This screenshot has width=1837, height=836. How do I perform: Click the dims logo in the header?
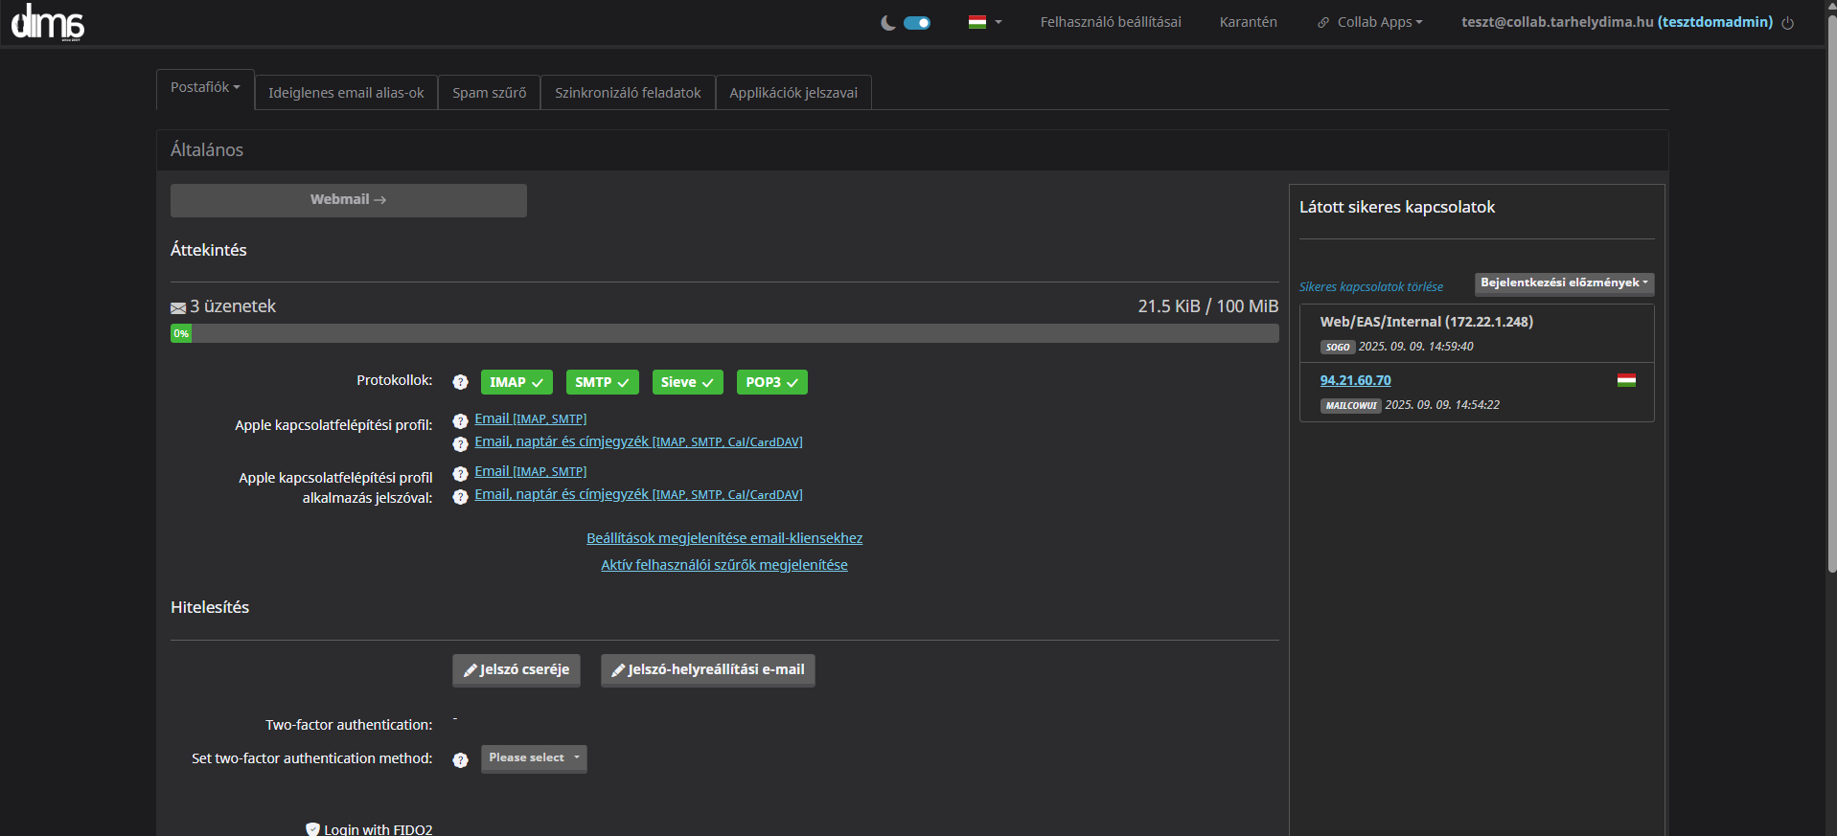pos(48,22)
